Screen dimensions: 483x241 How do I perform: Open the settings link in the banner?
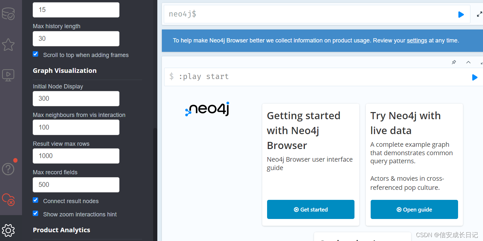[417, 40]
